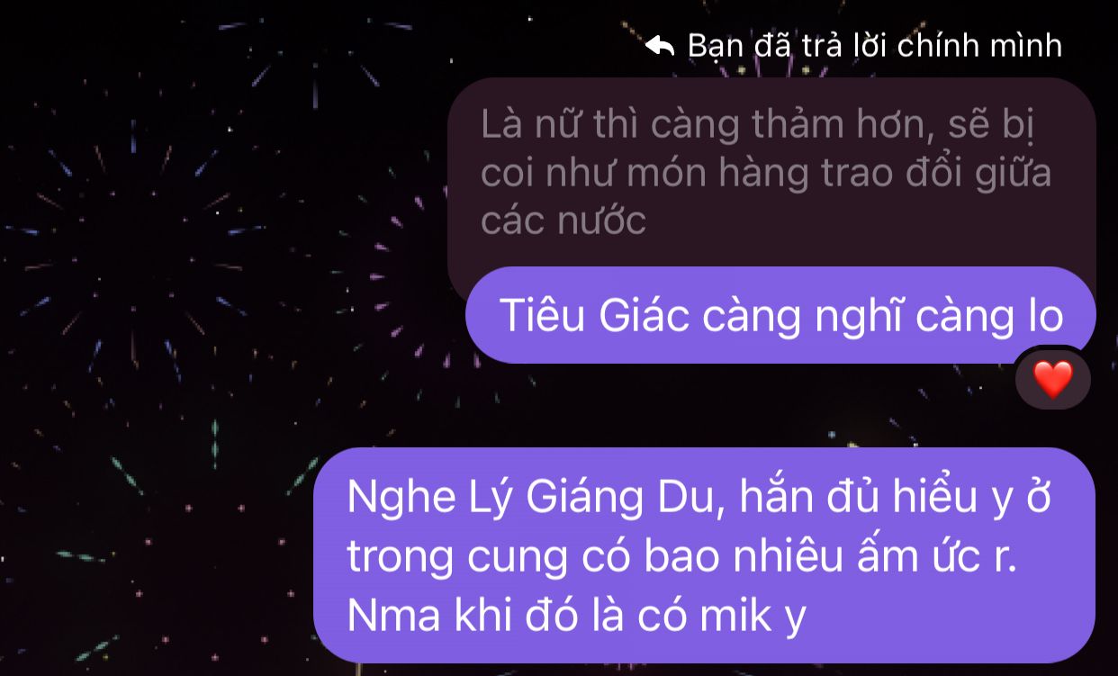Select the message starting "Nghe Lý Giáng Du"
1118x676 pixels.
704,555
